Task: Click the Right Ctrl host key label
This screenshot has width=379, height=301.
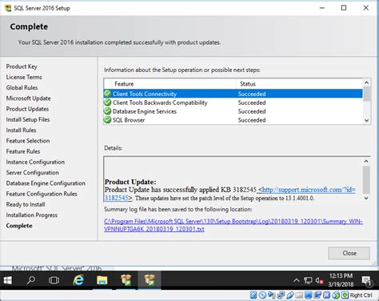Action: click(x=361, y=295)
